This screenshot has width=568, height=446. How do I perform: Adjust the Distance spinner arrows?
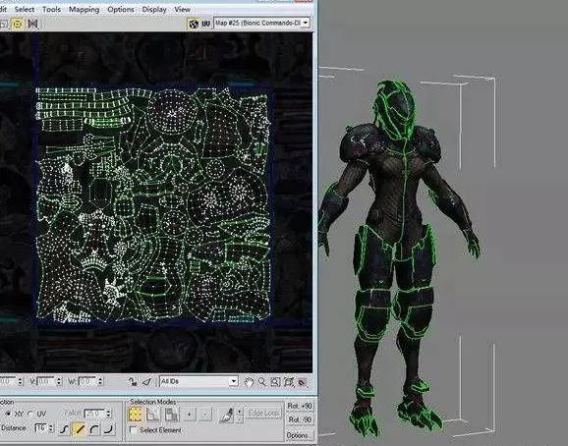tap(51, 428)
